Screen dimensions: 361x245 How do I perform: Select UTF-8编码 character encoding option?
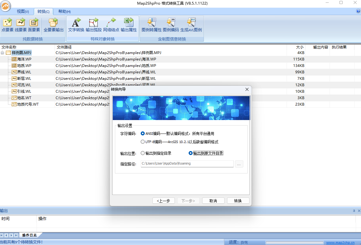pos(179,142)
